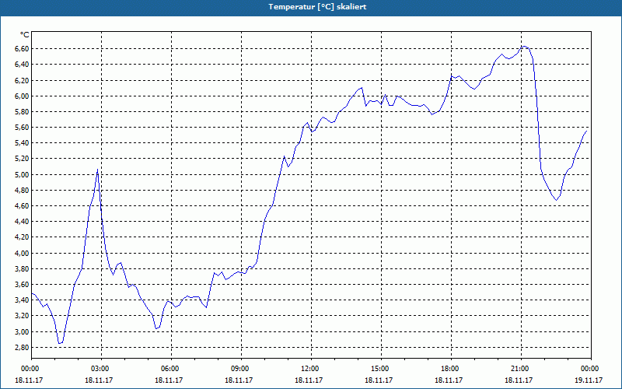Click the "00:00" time above 18.11.17

click(30, 369)
